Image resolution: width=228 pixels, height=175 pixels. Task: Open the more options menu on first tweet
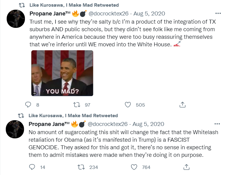218,14
